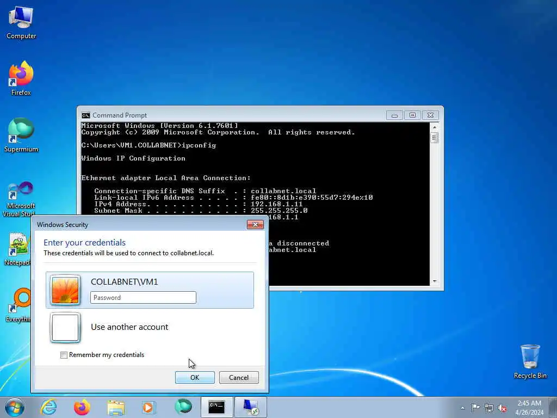Open Windows Explorer folder on taskbar
Image resolution: width=557 pixels, height=418 pixels.
click(x=116, y=407)
